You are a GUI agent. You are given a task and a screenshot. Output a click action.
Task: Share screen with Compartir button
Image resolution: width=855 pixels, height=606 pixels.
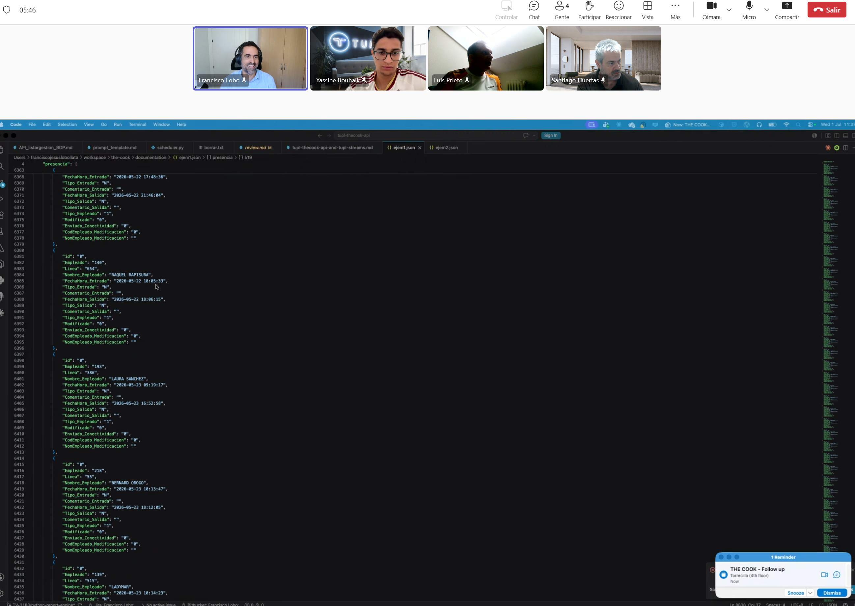coord(787,10)
